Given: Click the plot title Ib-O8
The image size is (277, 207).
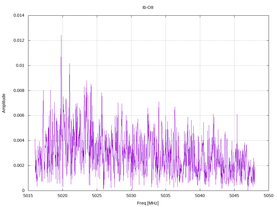Looking at the screenshot, I should click(x=148, y=8).
